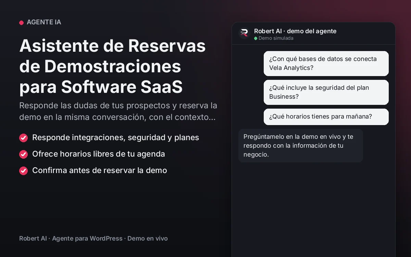The width and height of the screenshot is (411, 257).
Task: Click the text Confirma antes de reservar la demo
Action: (100, 170)
